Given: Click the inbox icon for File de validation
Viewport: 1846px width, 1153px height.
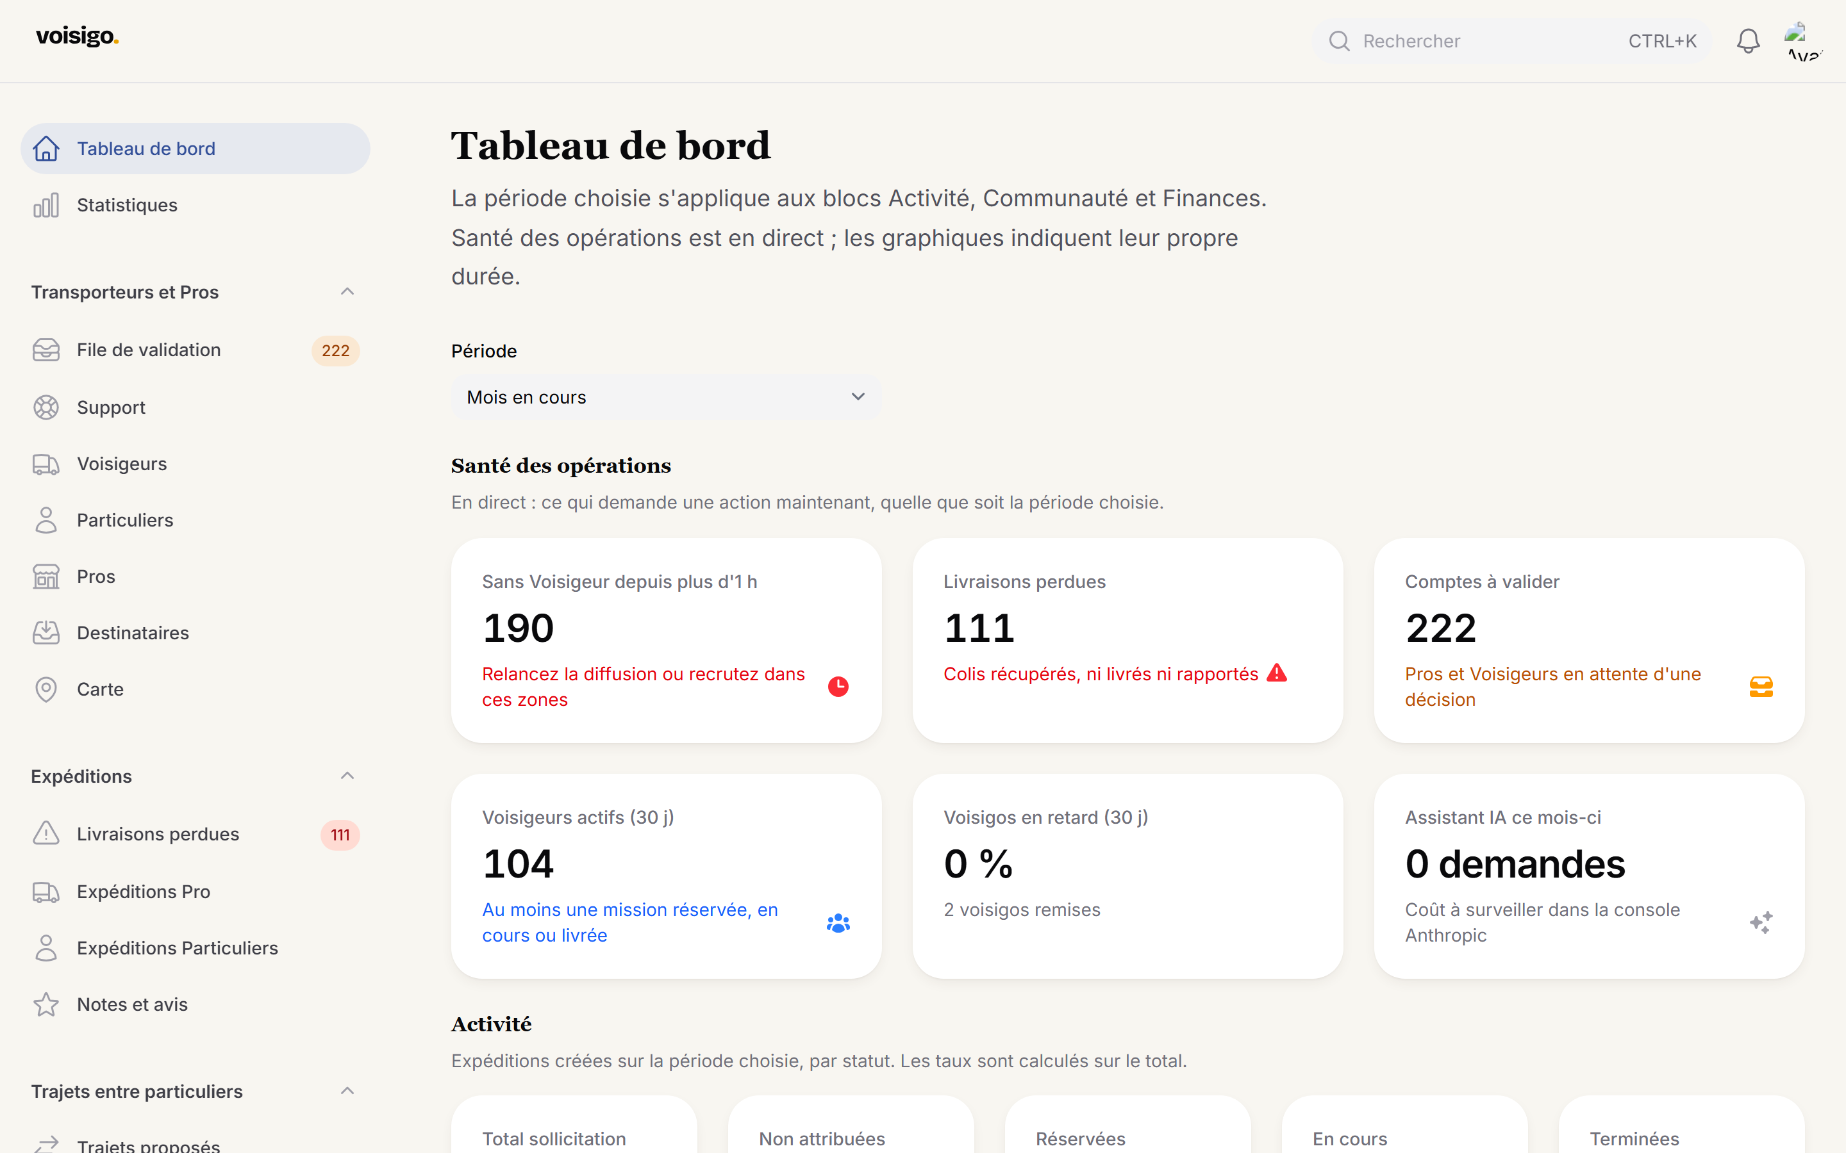Looking at the screenshot, I should tap(46, 350).
